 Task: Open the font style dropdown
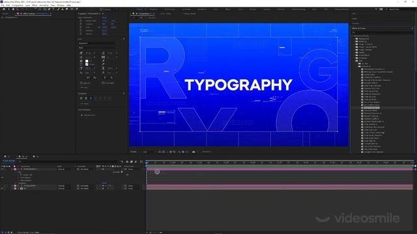pyautogui.click(x=97, y=47)
